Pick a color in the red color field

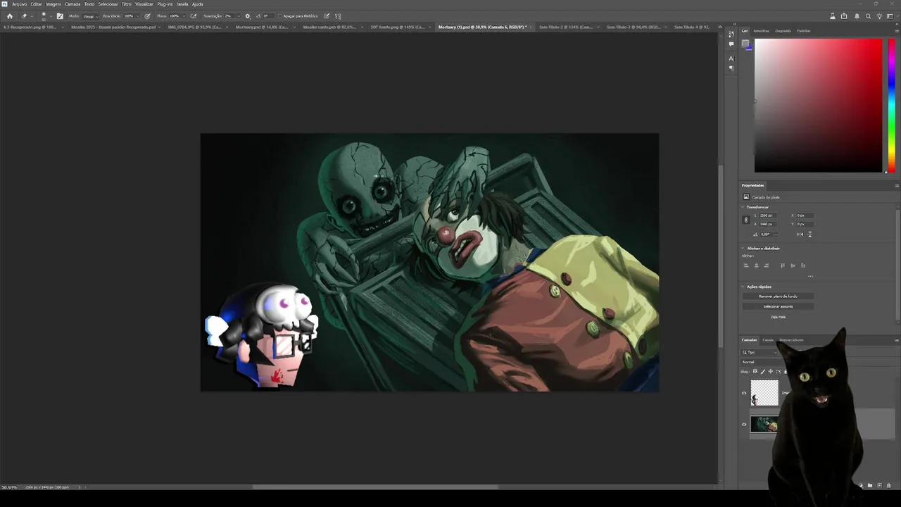(818, 105)
